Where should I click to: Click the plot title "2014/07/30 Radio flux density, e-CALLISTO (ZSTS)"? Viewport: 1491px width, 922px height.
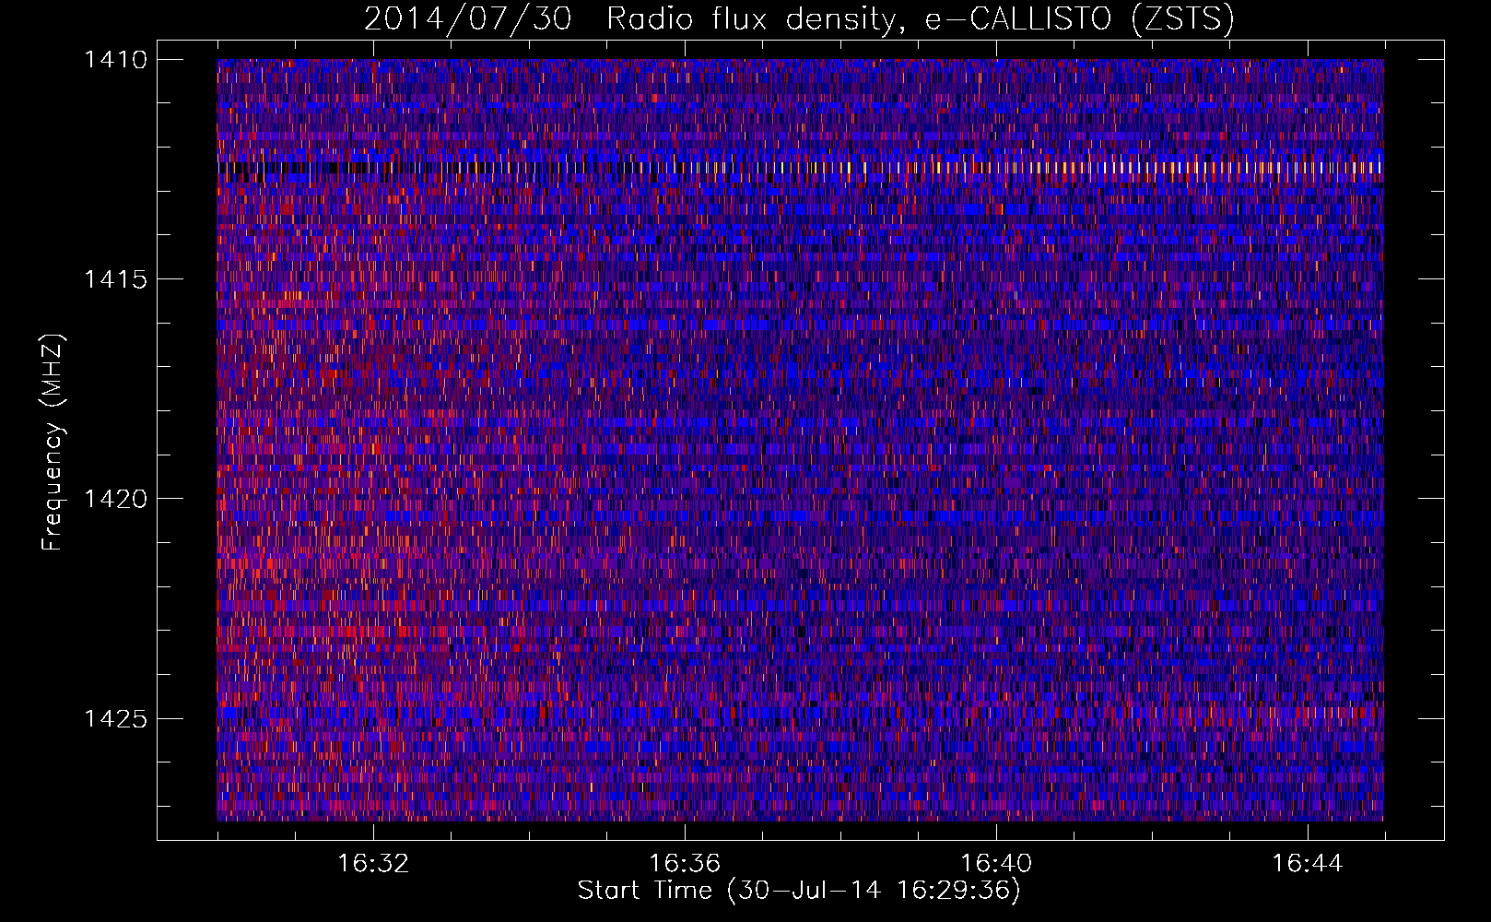coord(799,18)
